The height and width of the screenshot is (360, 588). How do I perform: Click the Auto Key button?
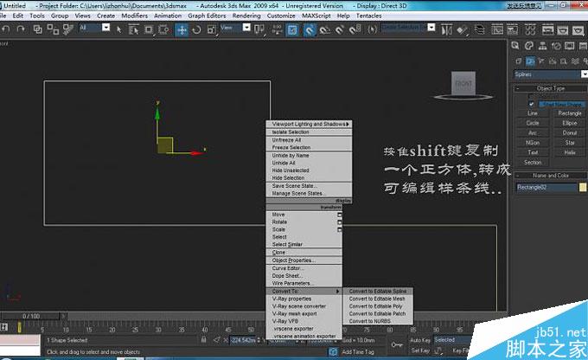(420, 340)
